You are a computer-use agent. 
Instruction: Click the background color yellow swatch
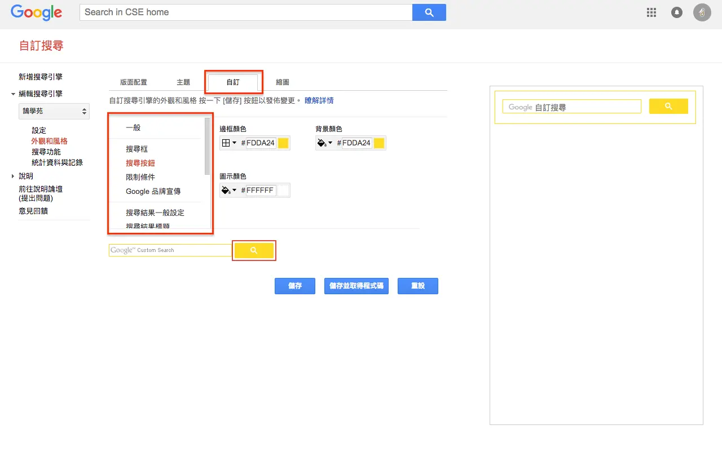379,143
